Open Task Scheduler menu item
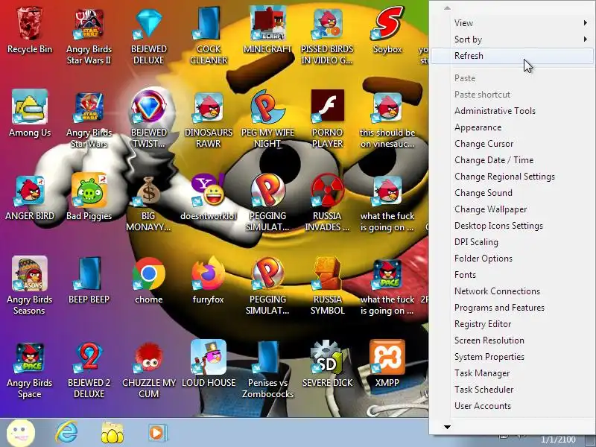The image size is (596, 447). [513, 389]
